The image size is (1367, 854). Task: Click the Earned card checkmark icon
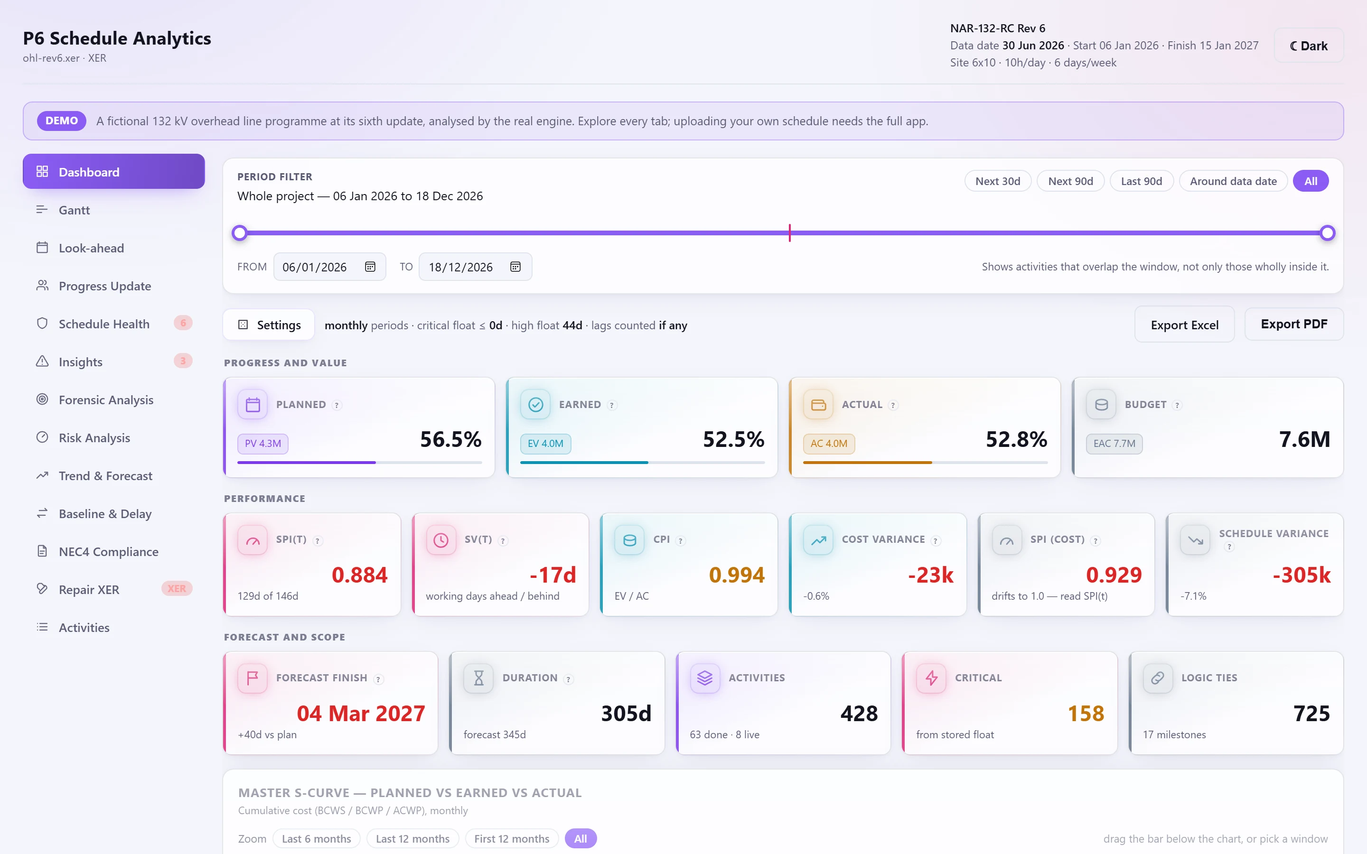535,404
